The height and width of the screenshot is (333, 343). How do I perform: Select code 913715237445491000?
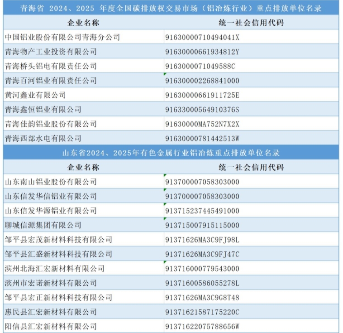click(x=251, y=211)
